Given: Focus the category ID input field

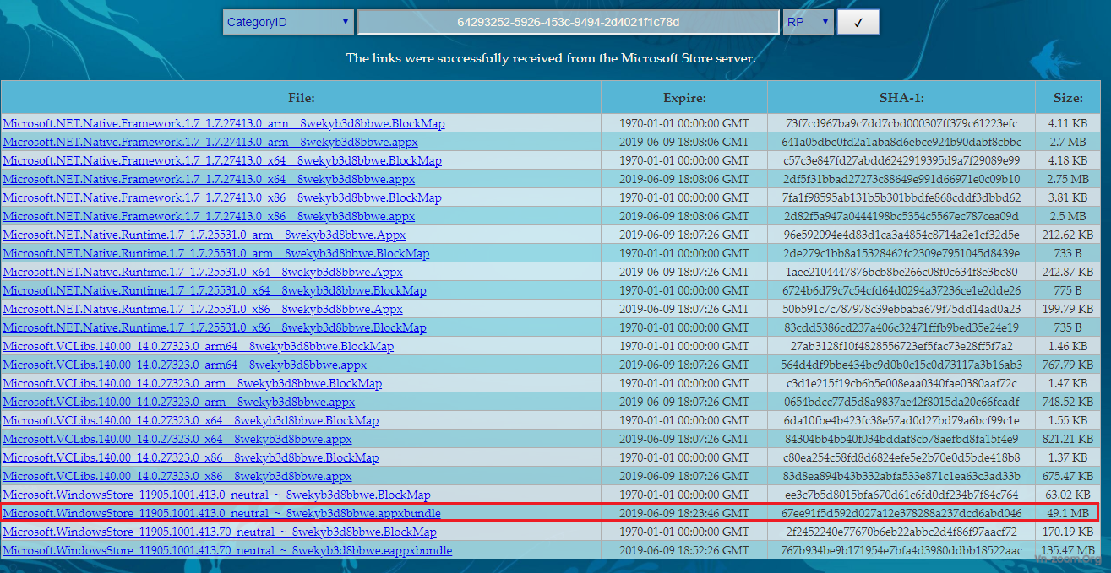Looking at the screenshot, I should pos(568,22).
